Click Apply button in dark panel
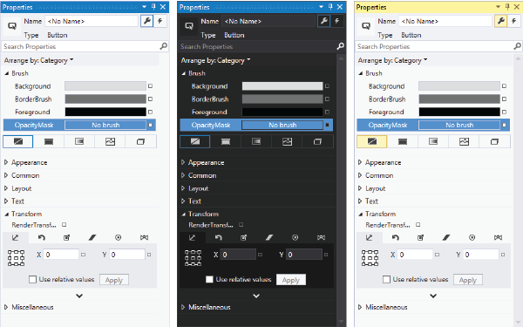Screen dimensions: 523x327 pyautogui.click(x=291, y=280)
